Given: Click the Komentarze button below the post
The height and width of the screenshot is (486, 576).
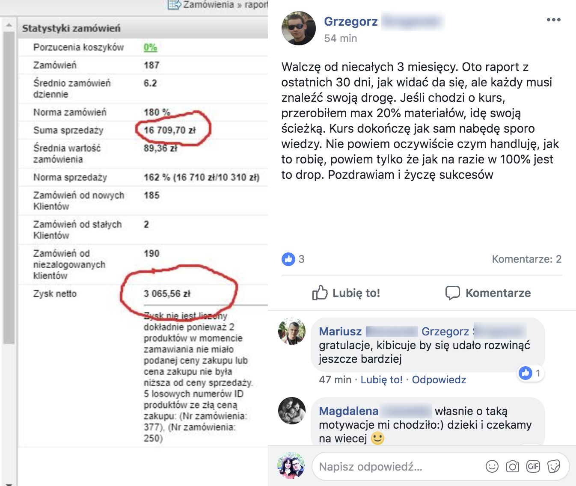Looking at the screenshot, I should click(488, 293).
